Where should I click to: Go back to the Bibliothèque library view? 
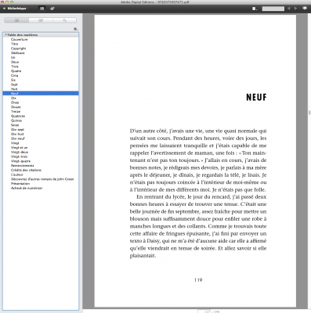(15, 9)
